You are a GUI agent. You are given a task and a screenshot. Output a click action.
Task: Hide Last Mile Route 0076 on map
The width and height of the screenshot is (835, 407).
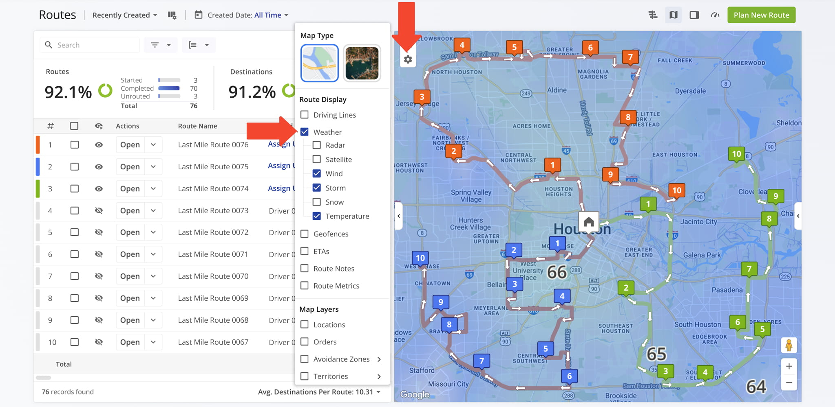99,145
